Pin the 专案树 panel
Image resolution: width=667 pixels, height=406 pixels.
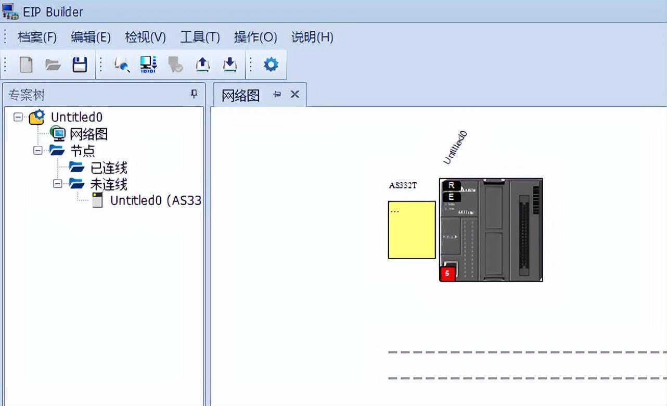click(194, 94)
